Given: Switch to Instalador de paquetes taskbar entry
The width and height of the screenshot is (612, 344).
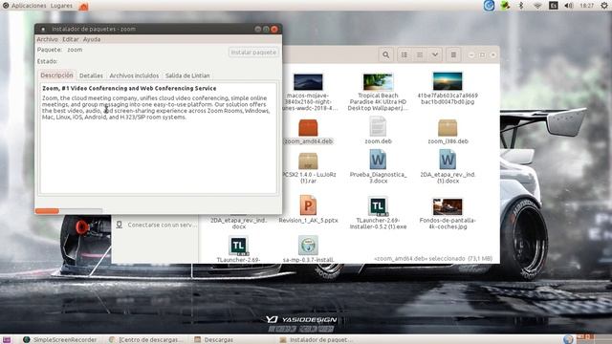Looking at the screenshot, I should pos(317,340).
